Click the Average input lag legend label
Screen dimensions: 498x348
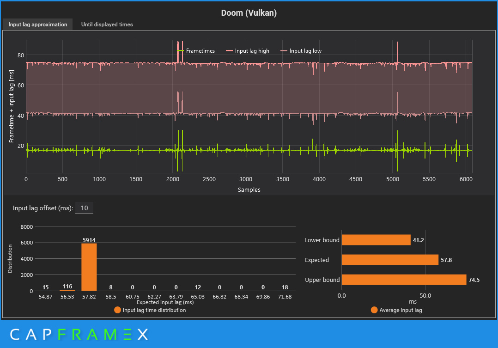401,310
